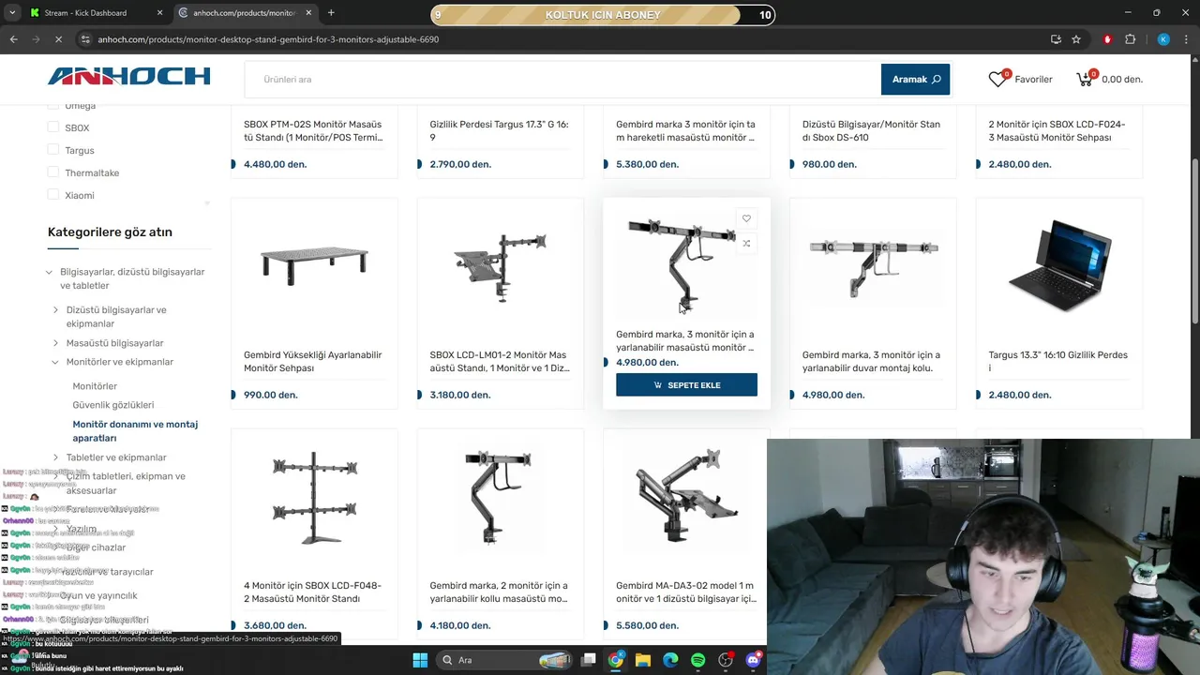Expand Tabletler ve ekipmanlar category

point(56,457)
